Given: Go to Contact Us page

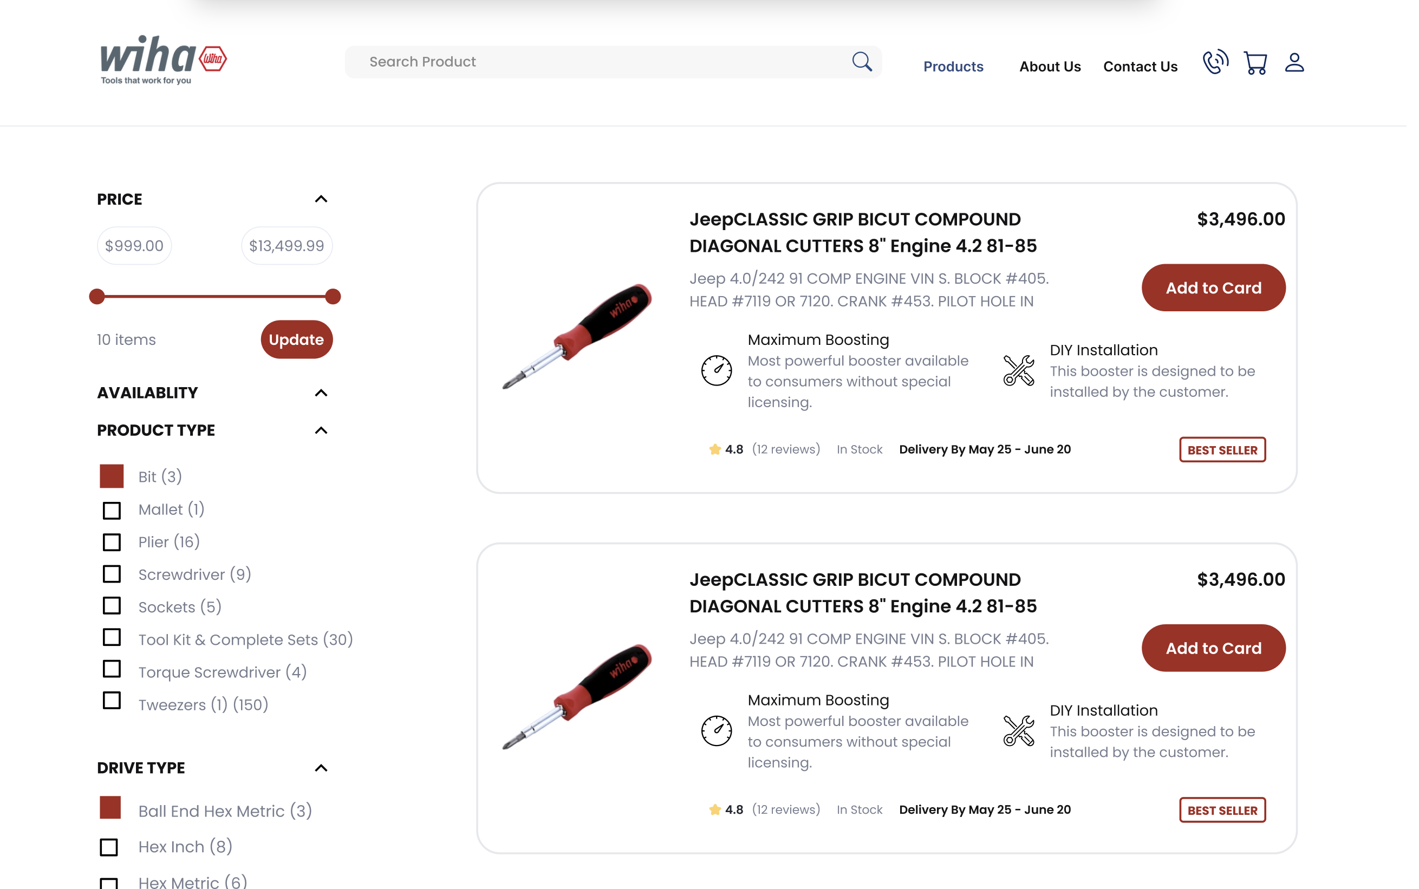Looking at the screenshot, I should click(x=1140, y=67).
